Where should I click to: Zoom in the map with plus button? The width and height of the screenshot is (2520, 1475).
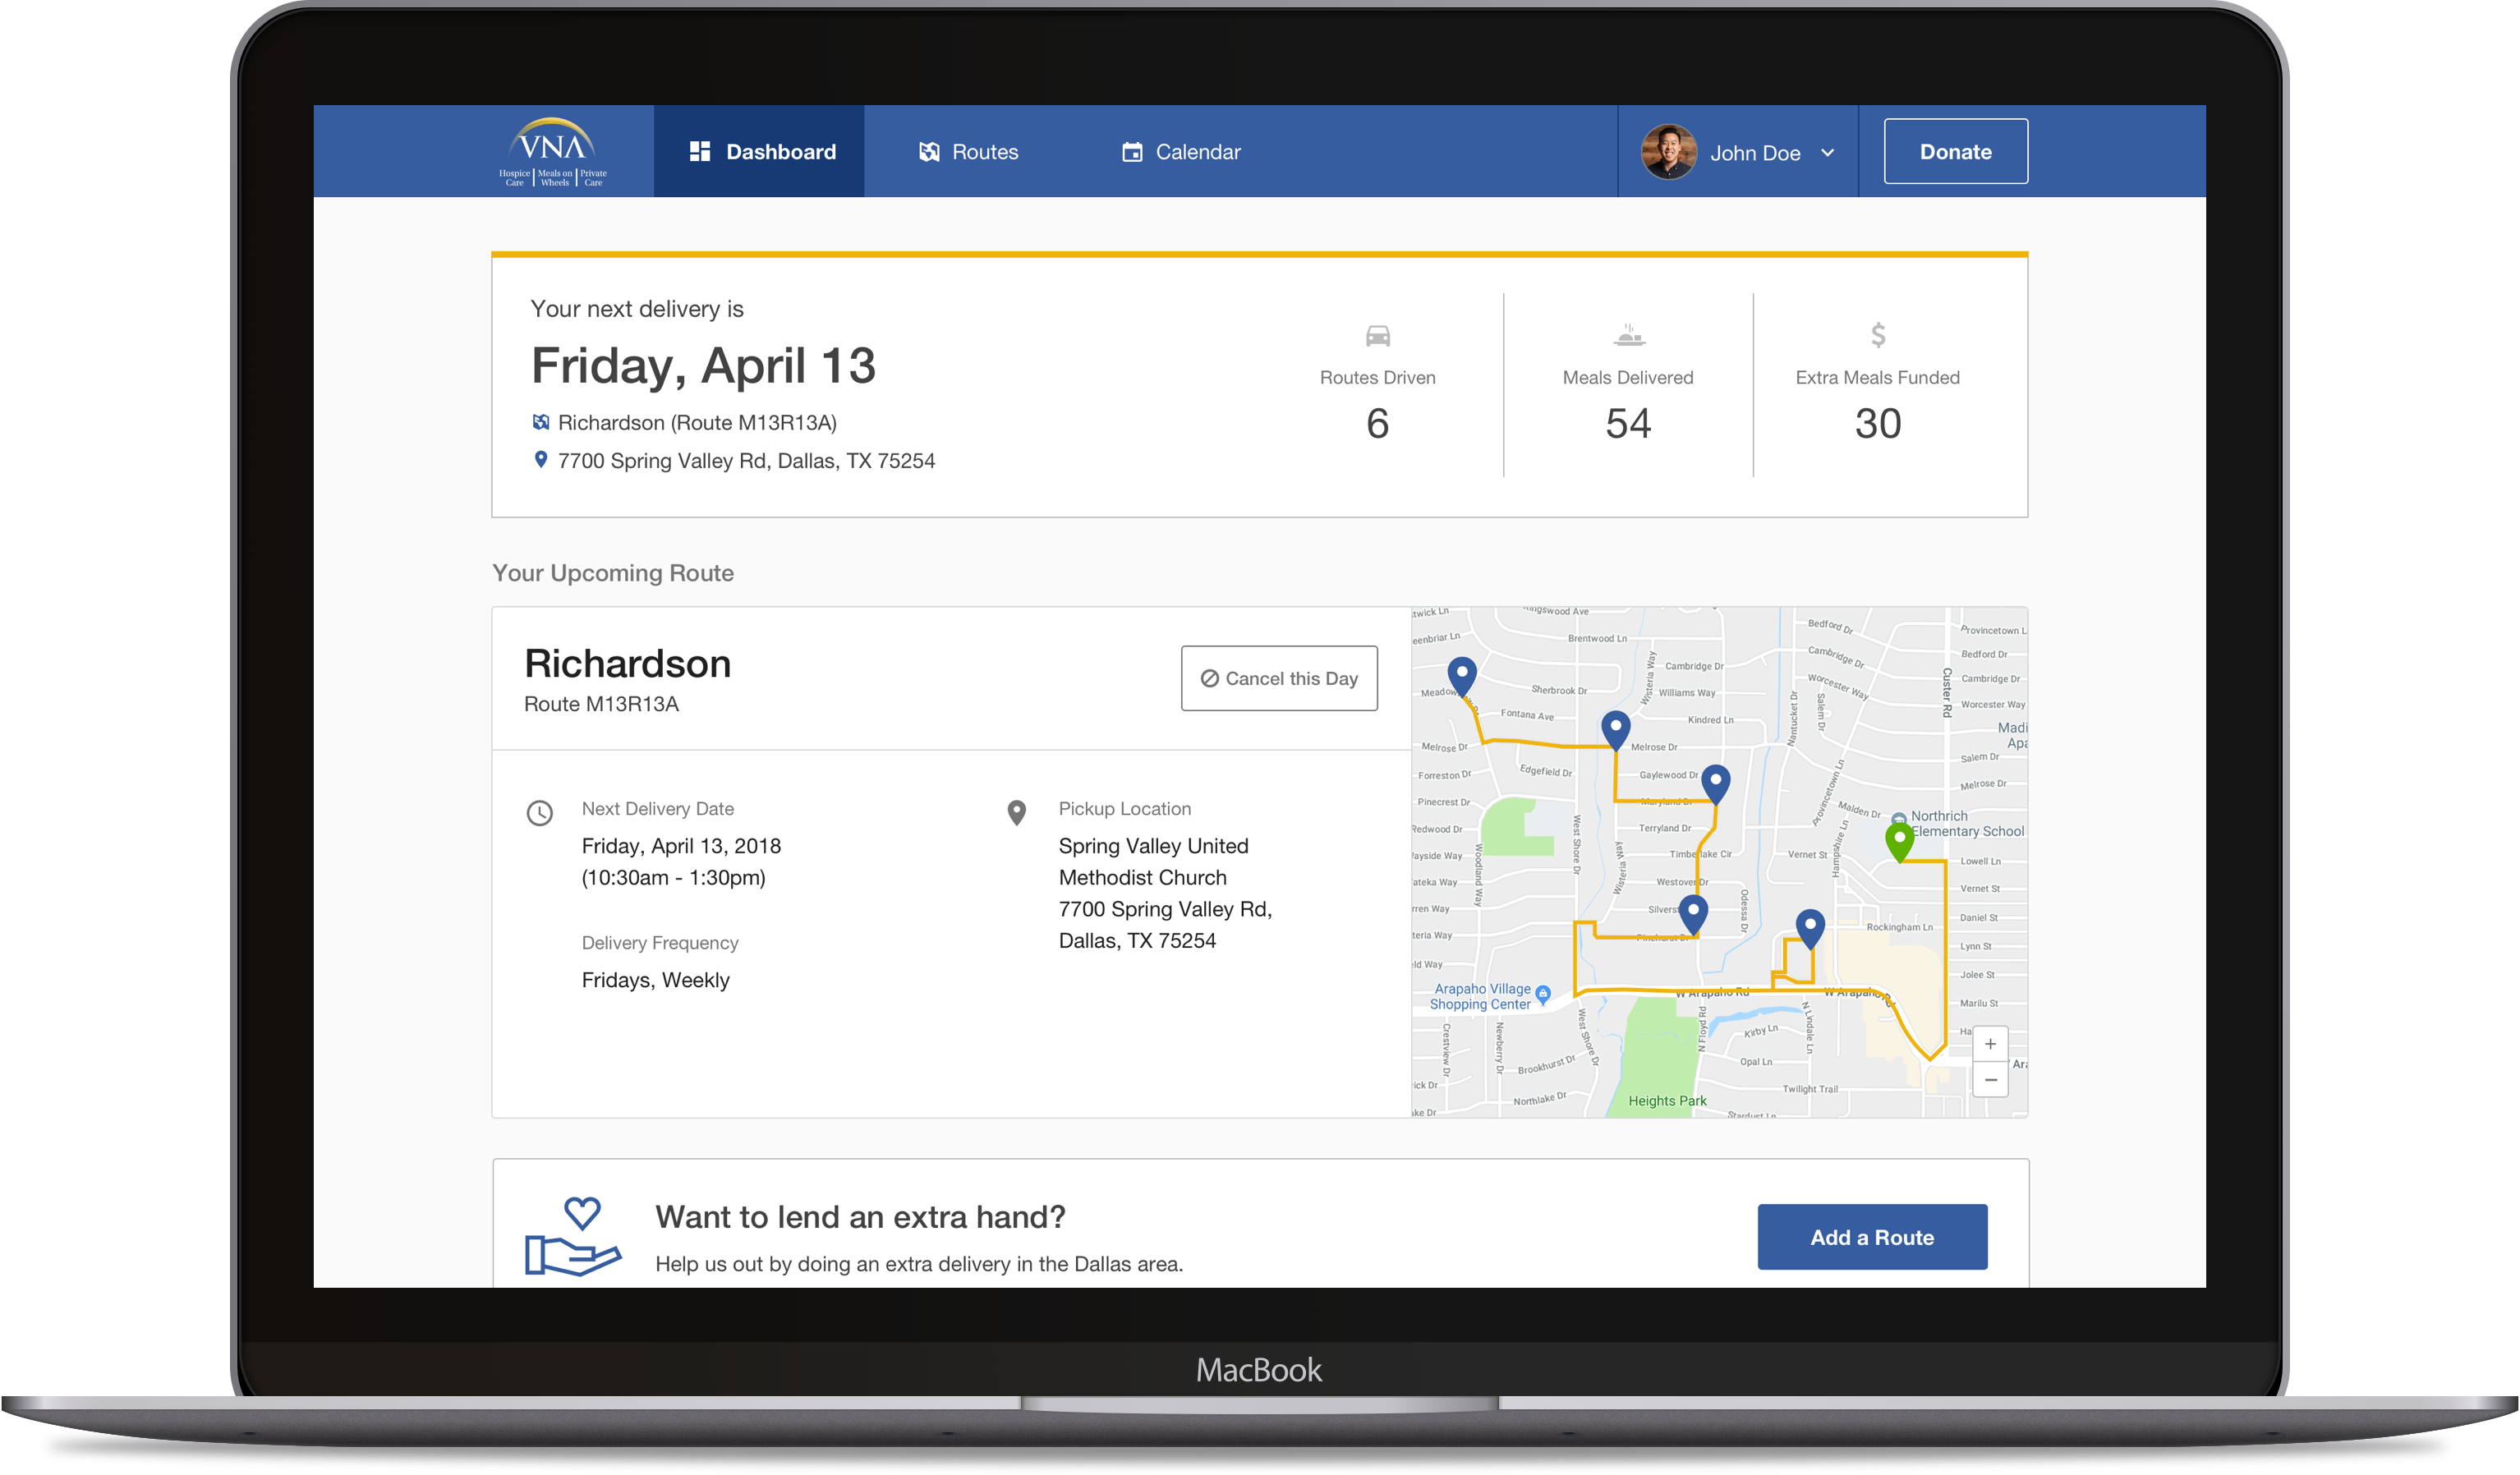click(1990, 1045)
